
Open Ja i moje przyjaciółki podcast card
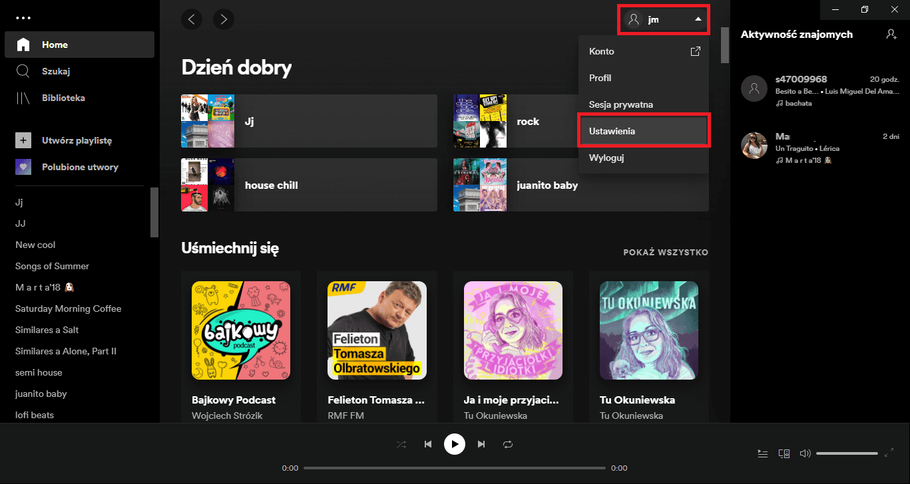(x=513, y=346)
